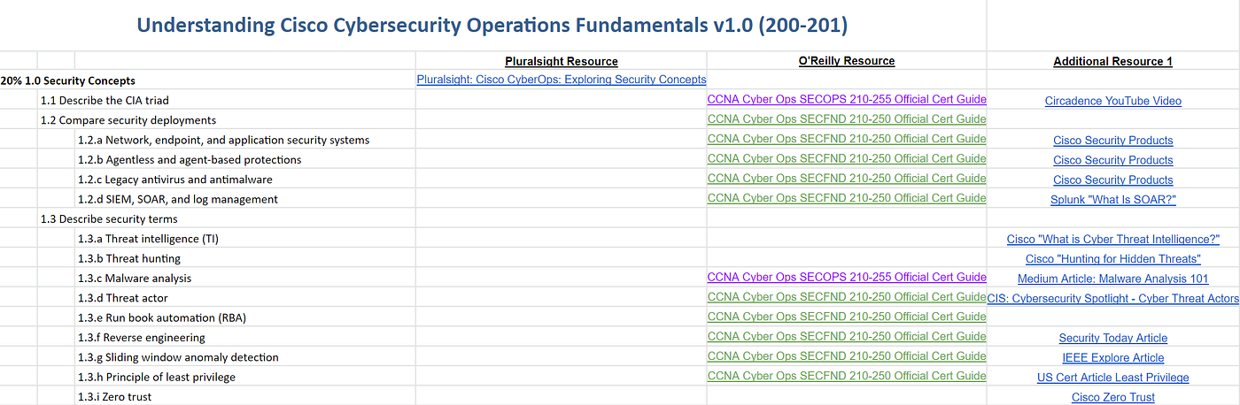1240x405 pixels.
Task: Open the Security Today Article link
Action: 1112,338
